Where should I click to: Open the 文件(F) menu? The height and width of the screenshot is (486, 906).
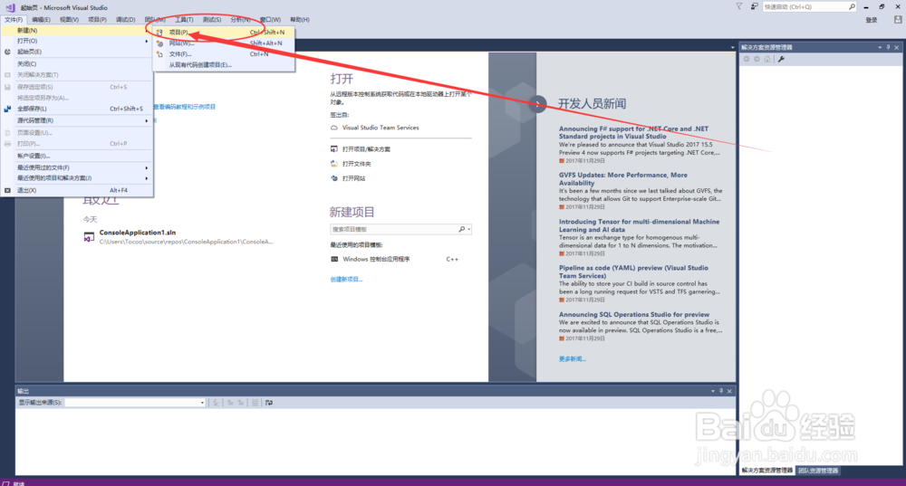tap(14, 20)
